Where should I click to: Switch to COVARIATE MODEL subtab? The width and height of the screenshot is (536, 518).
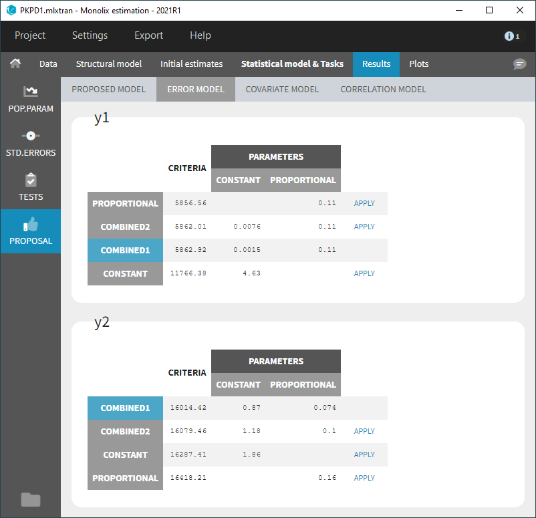pyautogui.click(x=282, y=89)
